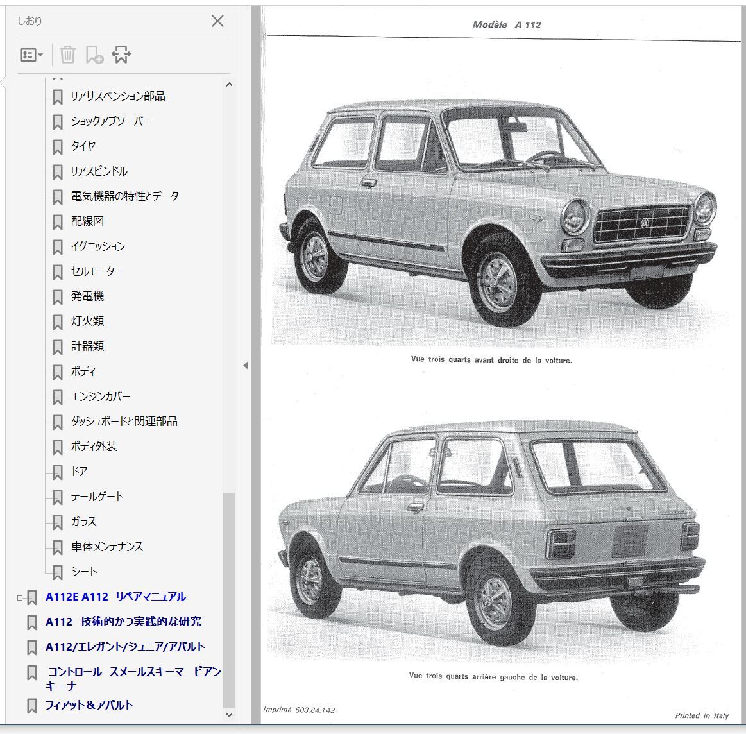Open the ガラス bookmark
Image resolution: width=746 pixels, height=734 pixels.
pos(83,522)
